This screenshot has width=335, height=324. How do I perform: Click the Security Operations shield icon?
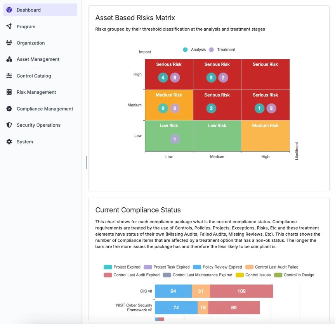[9, 125]
